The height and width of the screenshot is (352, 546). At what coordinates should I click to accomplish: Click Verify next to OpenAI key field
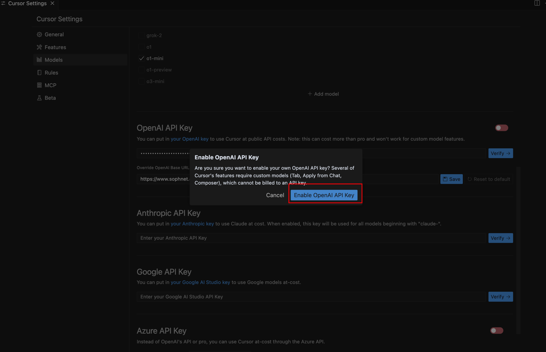pyautogui.click(x=500, y=153)
